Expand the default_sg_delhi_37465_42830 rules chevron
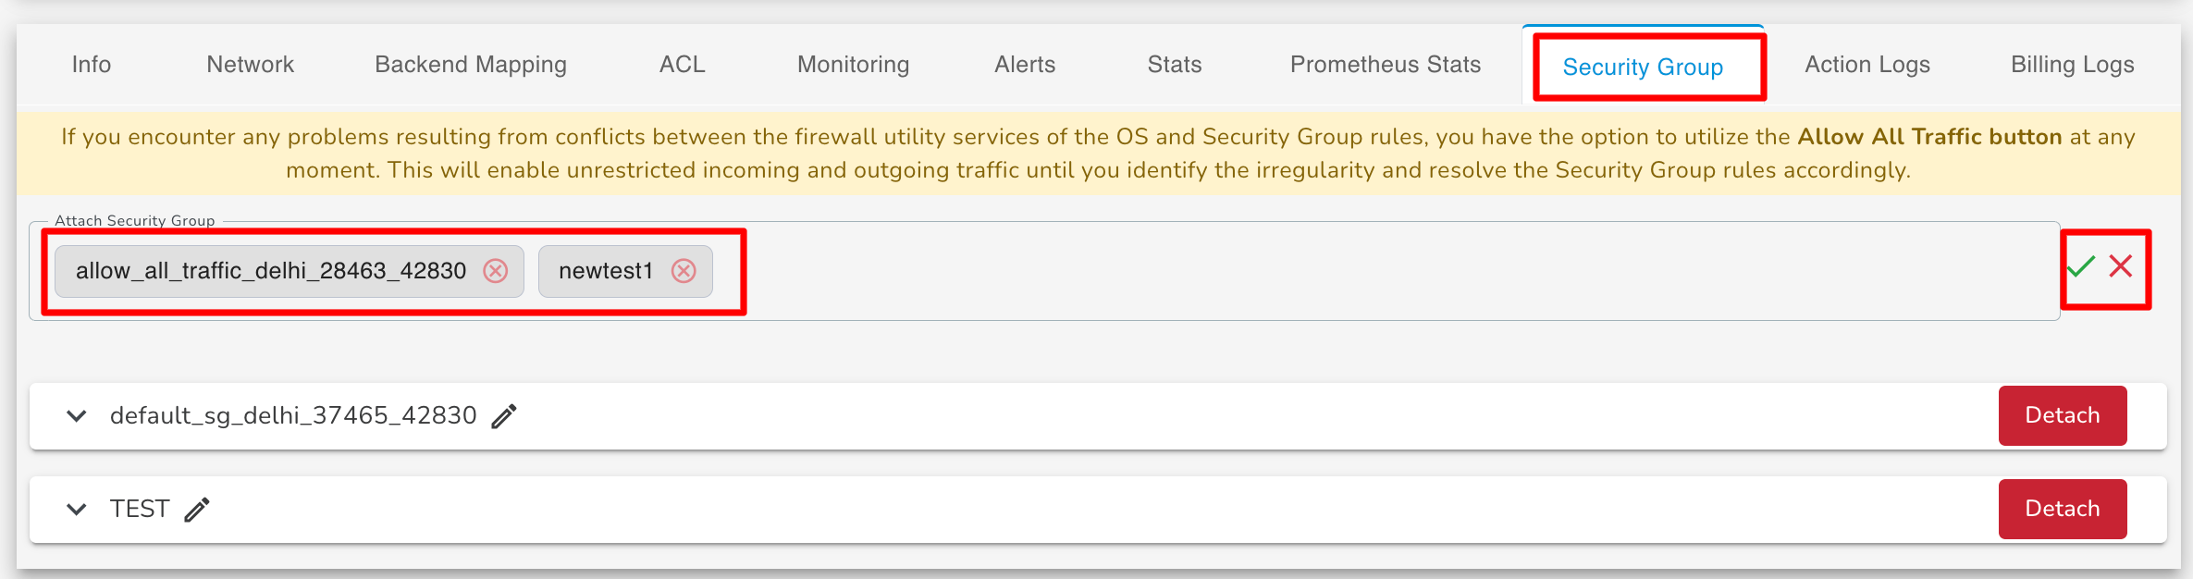Viewport: 2193px width, 579px height. click(76, 416)
